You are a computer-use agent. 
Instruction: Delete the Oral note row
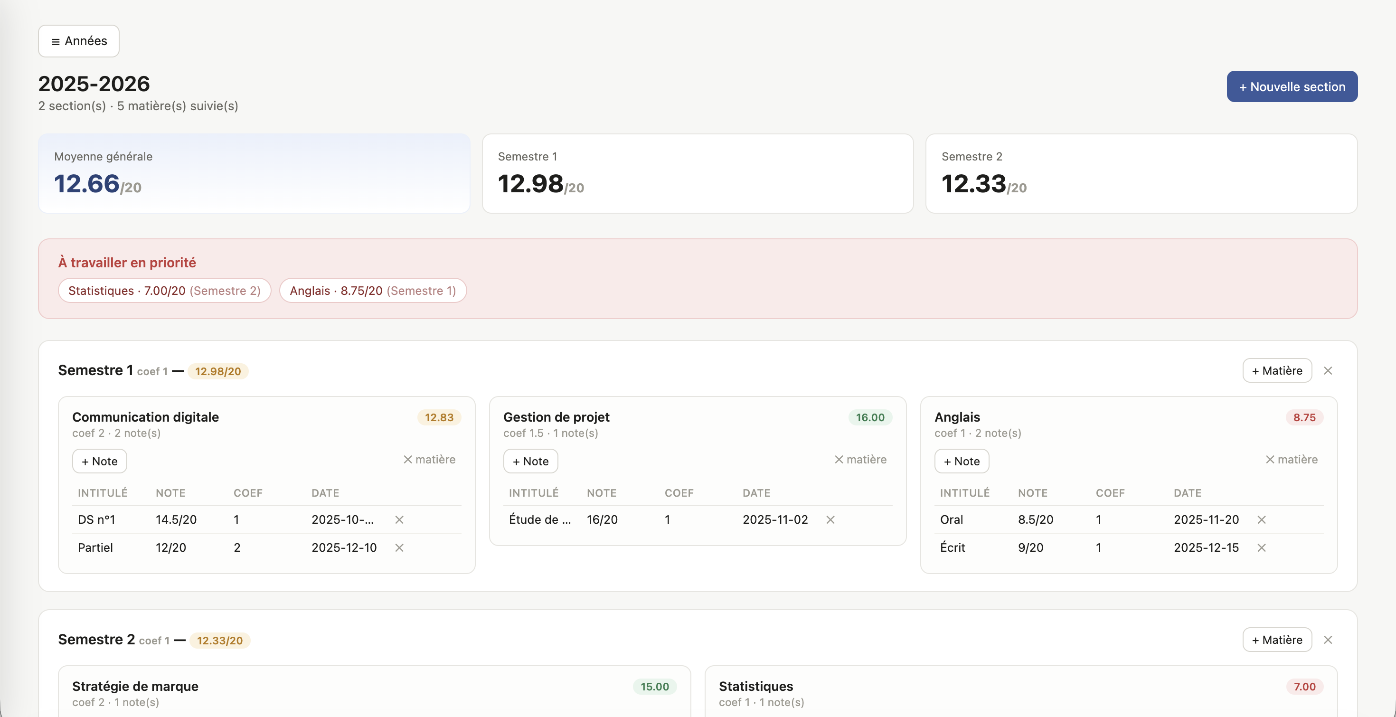(1262, 520)
